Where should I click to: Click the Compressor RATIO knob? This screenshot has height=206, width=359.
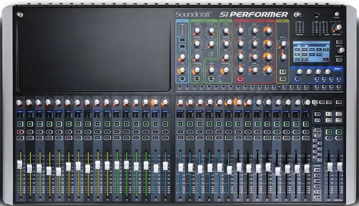(211, 70)
